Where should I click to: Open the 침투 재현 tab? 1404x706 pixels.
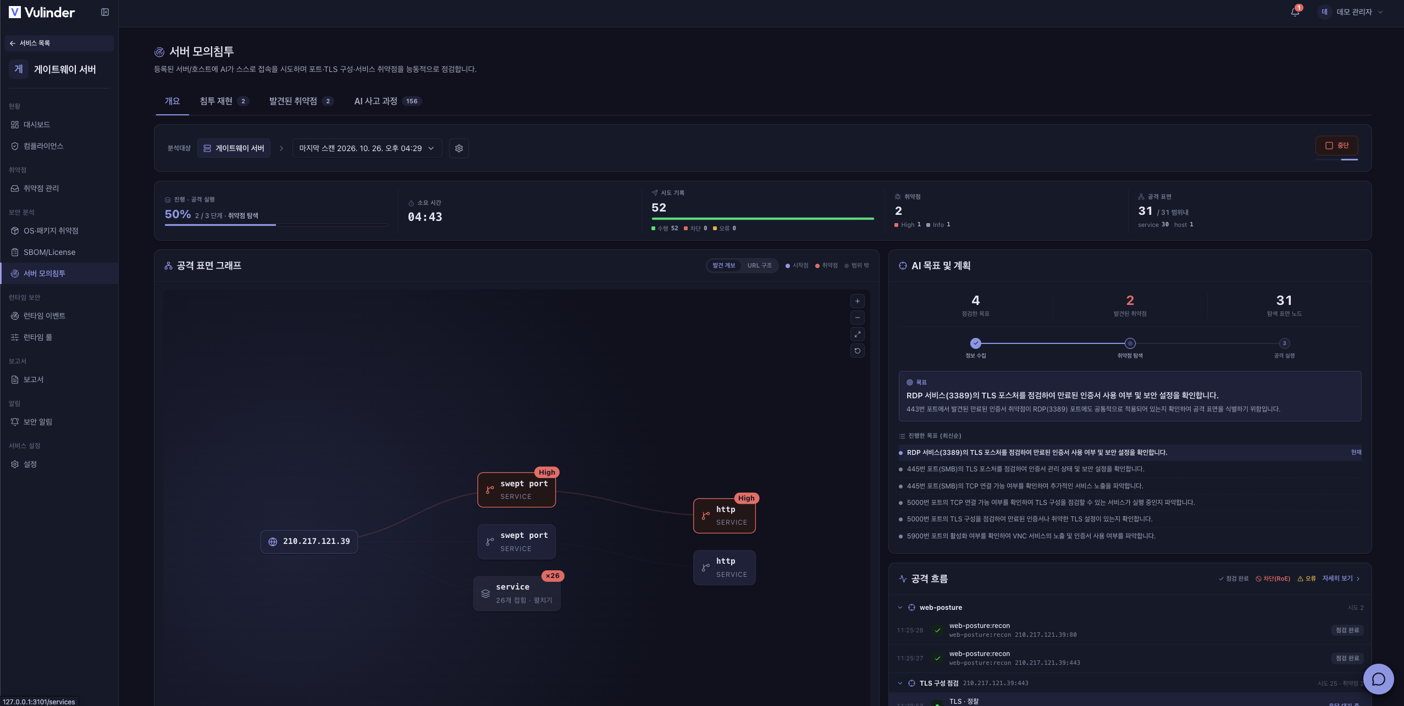(x=224, y=101)
